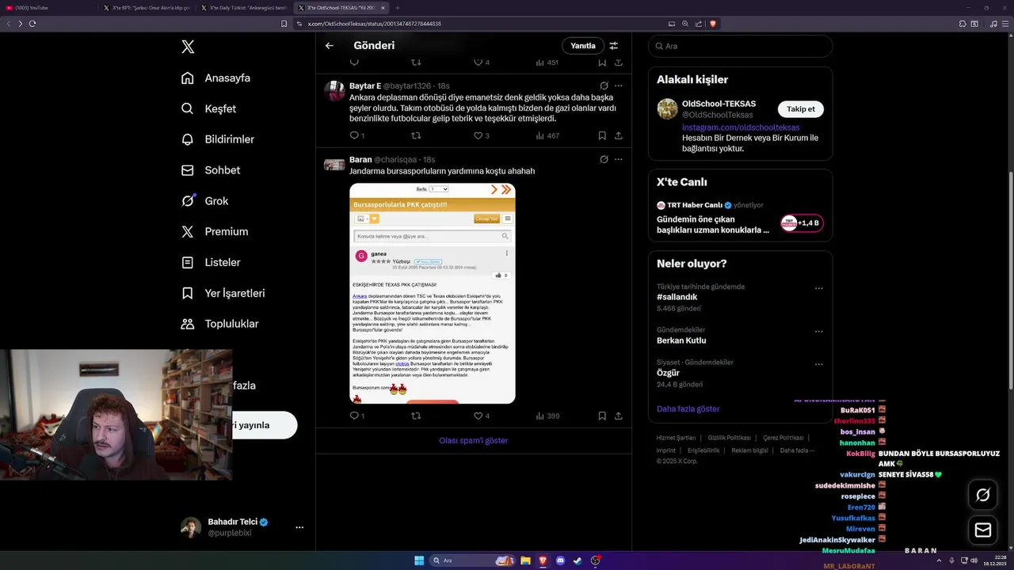Viewport: 1014px width, 570px height.
Task: Click the Brave Shields icon
Action: pos(713,24)
